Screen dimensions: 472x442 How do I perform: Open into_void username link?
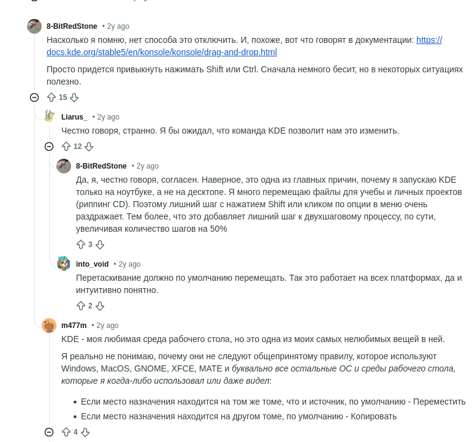pyautogui.click(x=92, y=264)
